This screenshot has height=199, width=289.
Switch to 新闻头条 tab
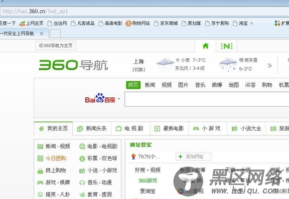pos(92,129)
